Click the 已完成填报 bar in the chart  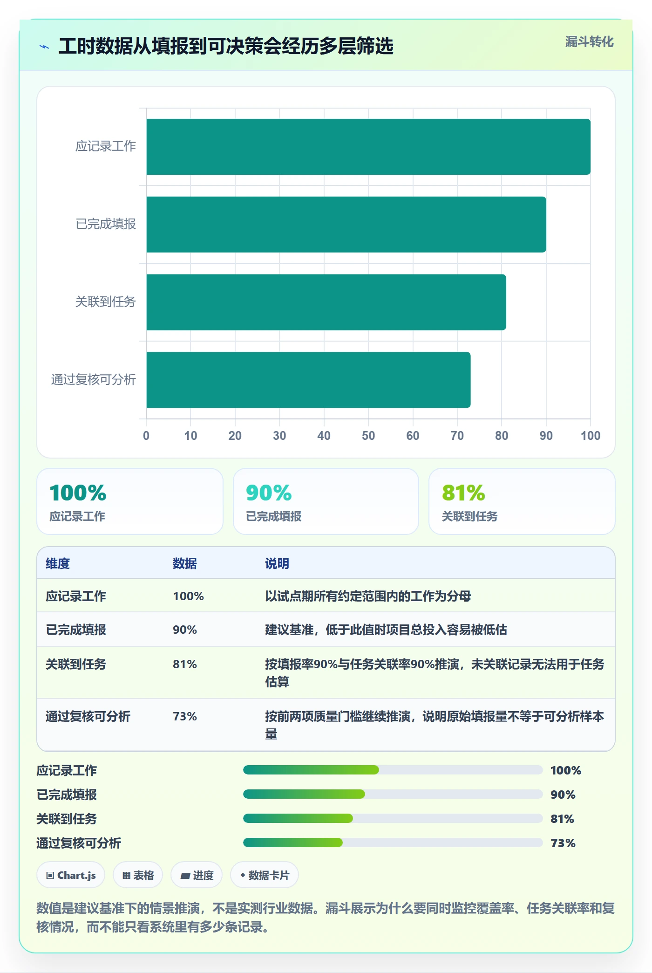tap(346, 225)
